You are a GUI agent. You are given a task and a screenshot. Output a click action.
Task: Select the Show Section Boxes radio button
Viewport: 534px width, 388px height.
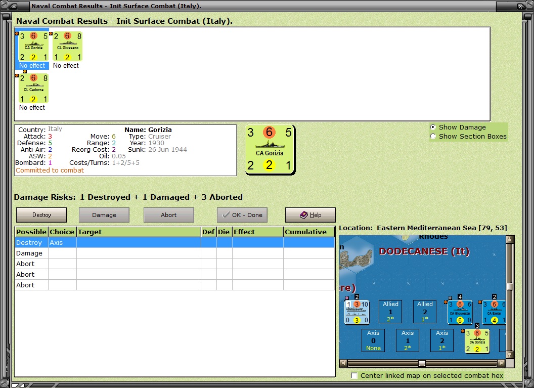(x=433, y=136)
